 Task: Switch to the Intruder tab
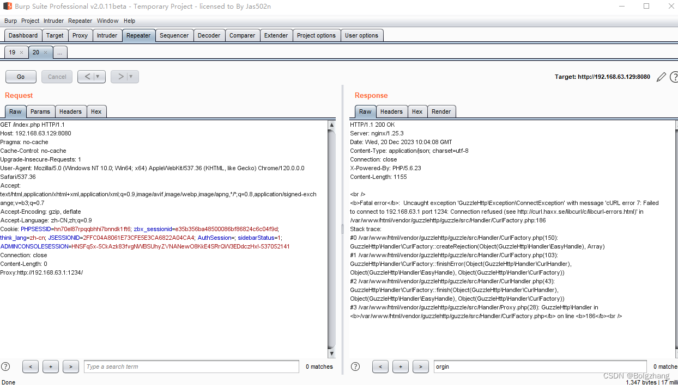(x=107, y=35)
